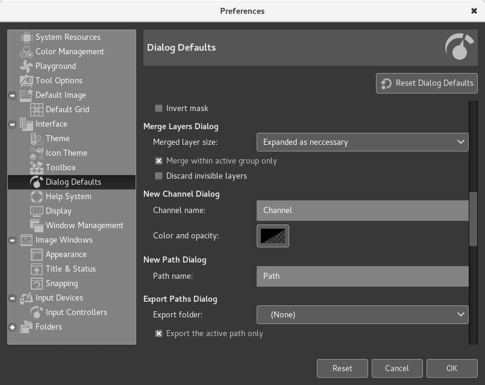Switch to the Snapping settings page
Image resolution: width=485 pixels, height=385 pixels.
61,283
